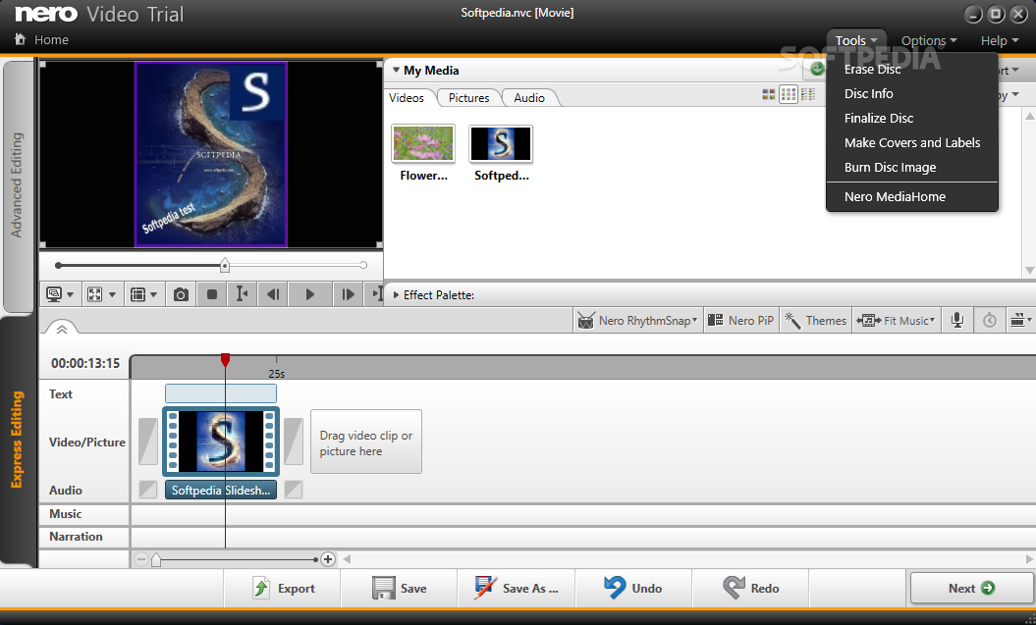Click the Export button

coord(283,588)
